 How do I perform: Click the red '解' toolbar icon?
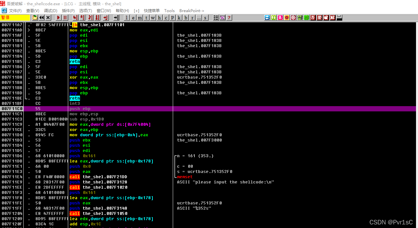pyautogui.click(x=332, y=18)
